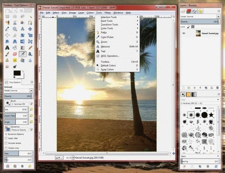225x173 pixels.
Task: Select the Rectangle Select tool
Action: point(7,16)
